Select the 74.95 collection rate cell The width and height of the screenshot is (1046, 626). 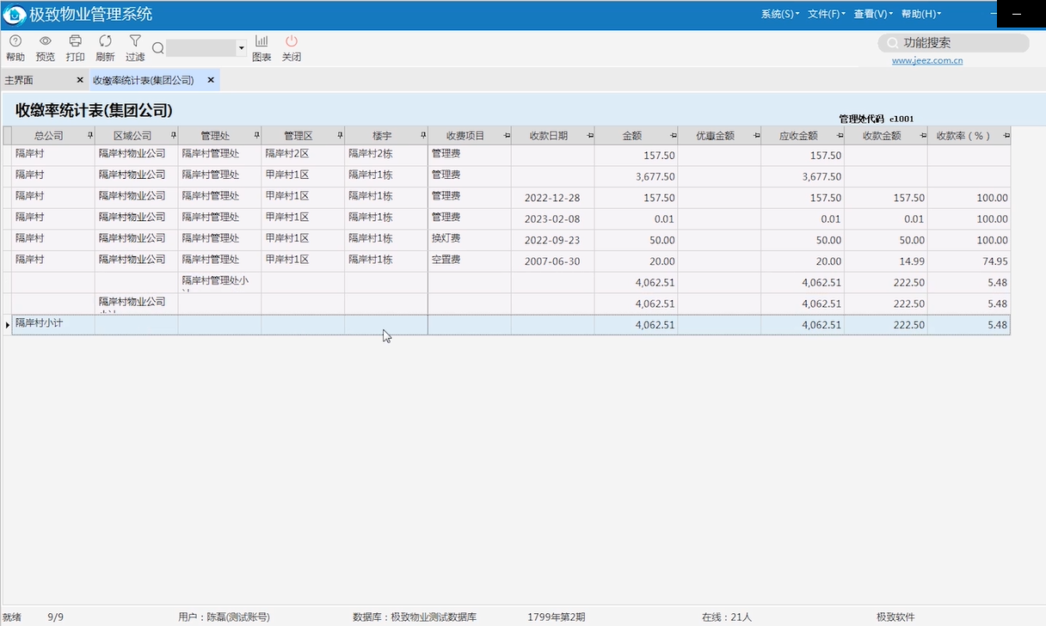969,261
